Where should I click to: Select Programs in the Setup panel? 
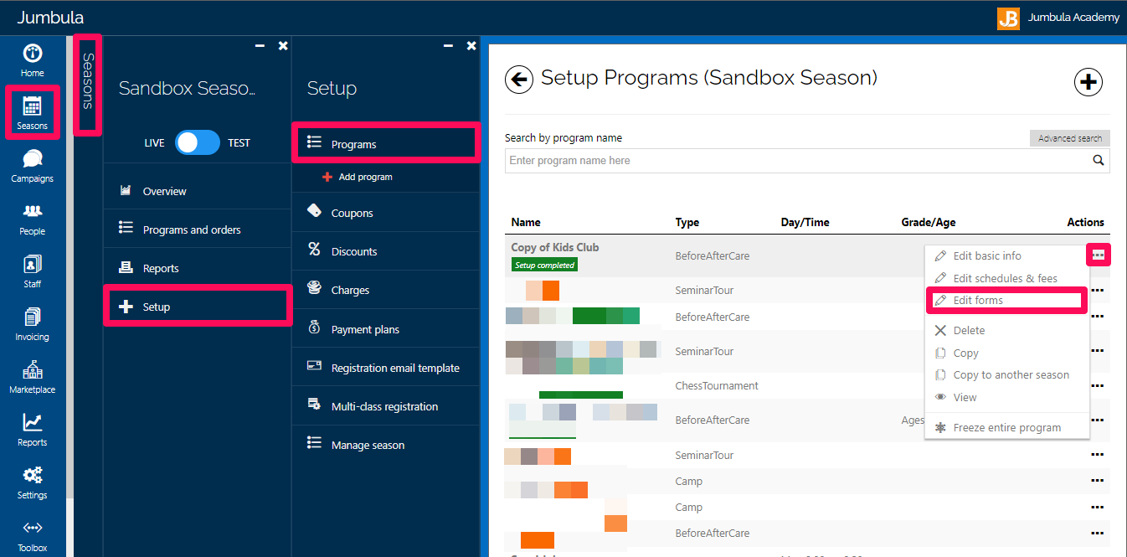tap(386, 144)
